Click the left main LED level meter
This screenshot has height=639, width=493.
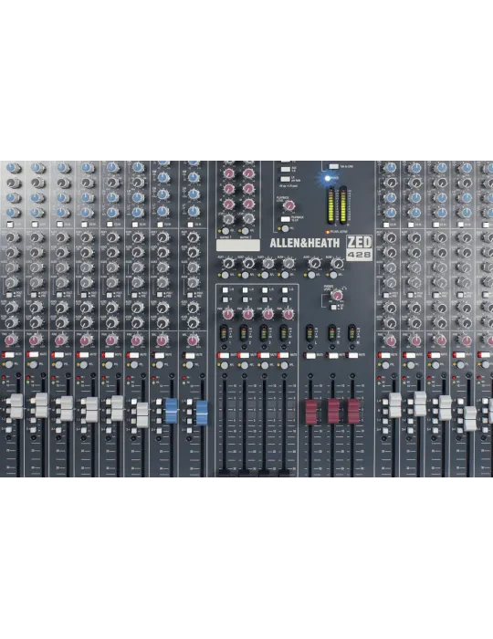pos(330,205)
